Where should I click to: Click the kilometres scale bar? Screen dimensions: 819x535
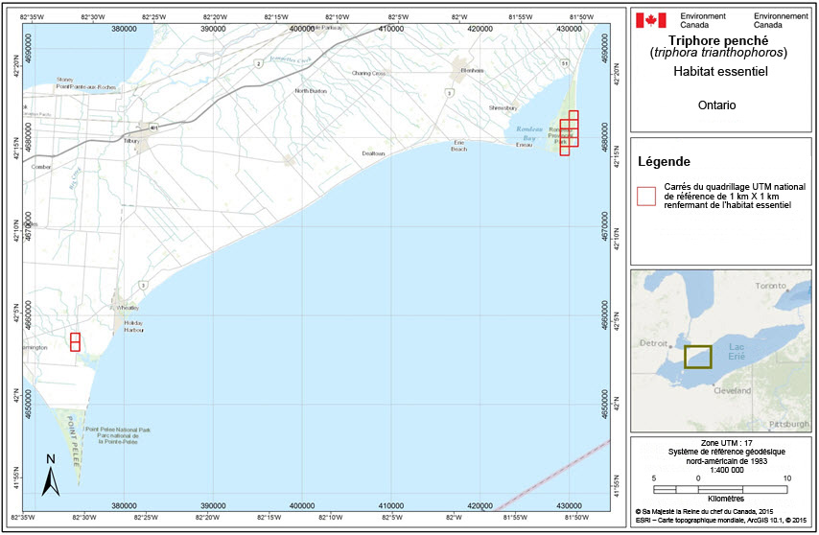click(x=719, y=489)
